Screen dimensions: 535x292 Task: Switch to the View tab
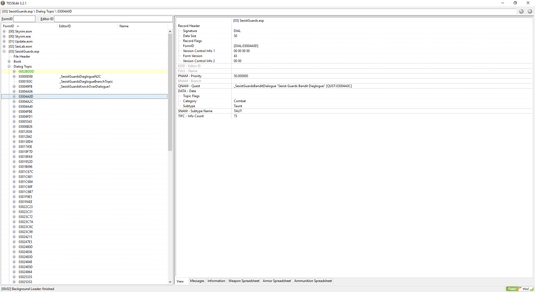coord(180,281)
